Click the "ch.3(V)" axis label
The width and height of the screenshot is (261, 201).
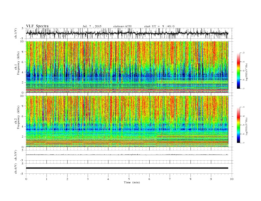coord(16,155)
